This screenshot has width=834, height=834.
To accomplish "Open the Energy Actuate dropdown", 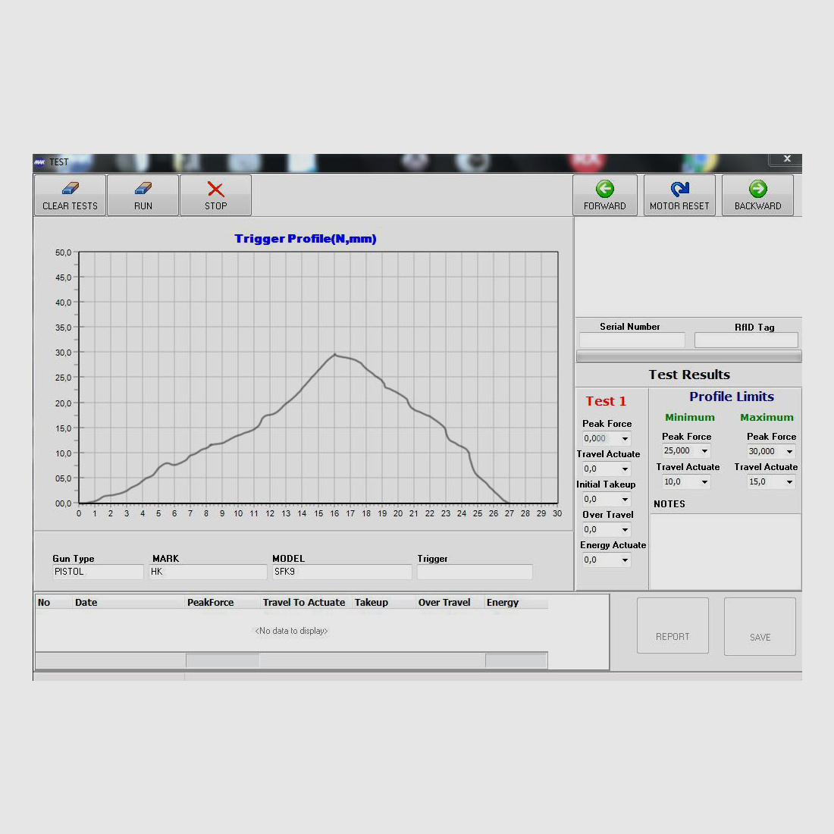I will click(625, 560).
